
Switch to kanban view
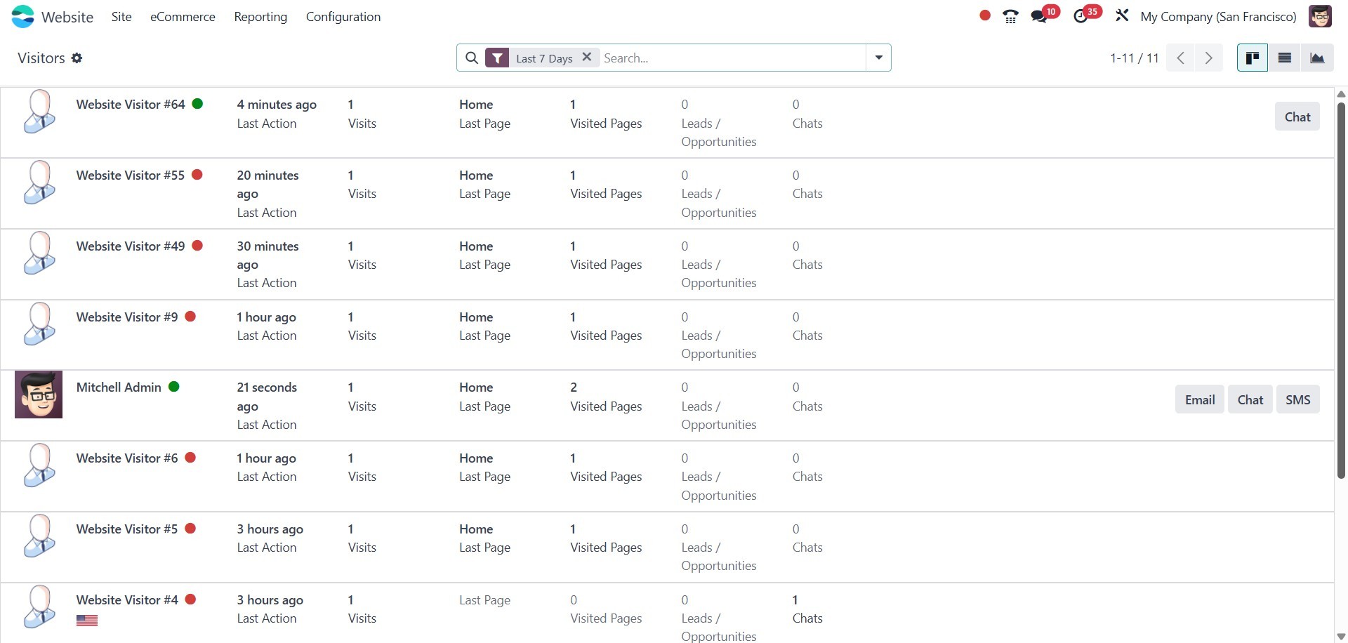point(1252,58)
